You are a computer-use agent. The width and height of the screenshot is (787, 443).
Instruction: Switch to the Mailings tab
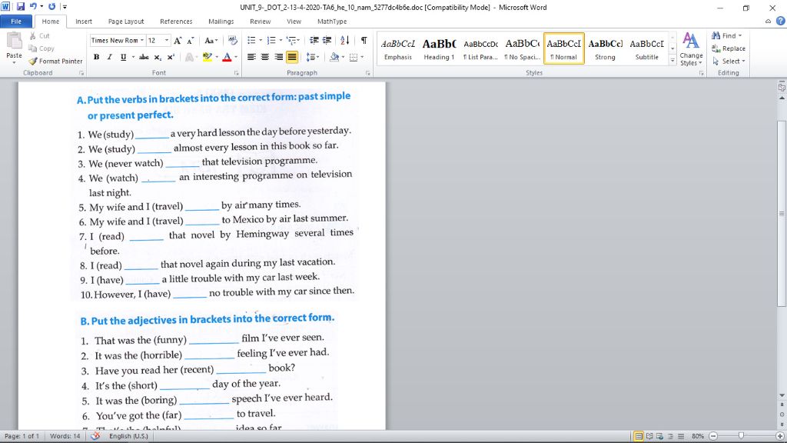click(x=221, y=22)
